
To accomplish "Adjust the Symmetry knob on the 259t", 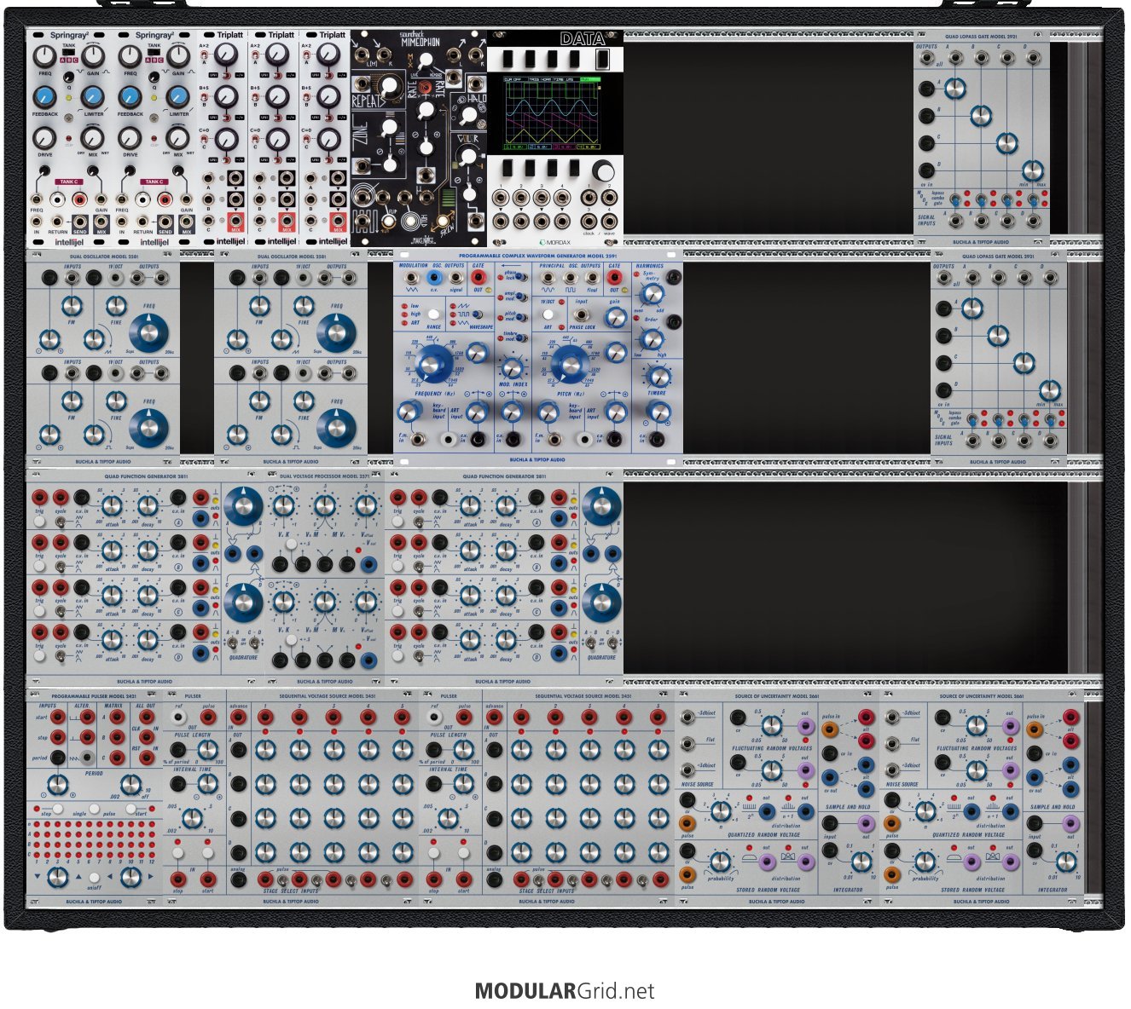I will coord(652,295).
